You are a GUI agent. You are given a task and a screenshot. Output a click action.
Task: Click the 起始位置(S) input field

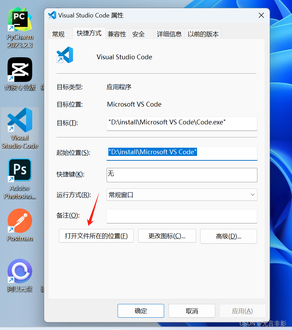[182, 153]
